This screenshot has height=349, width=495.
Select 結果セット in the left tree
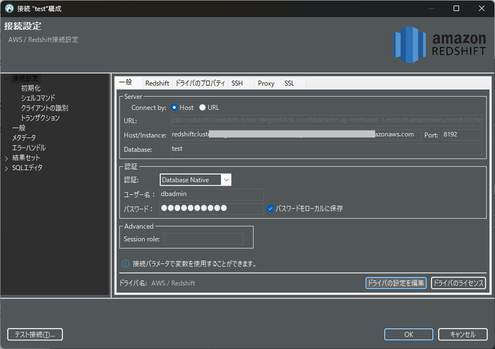[26, 158]
